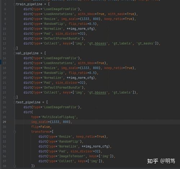
Task: Click 'Collect' string on line 37
Action: click(x=66, y=161)
